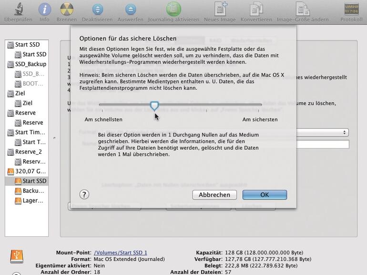Click the Deaktivieren unmount icon
This screenshot has height=275, width=367.
pos(98,10)
